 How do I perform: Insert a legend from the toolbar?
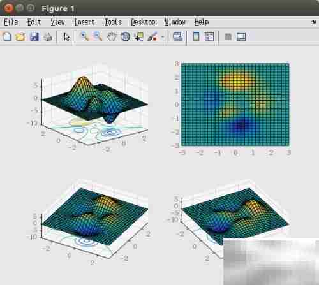209,36
